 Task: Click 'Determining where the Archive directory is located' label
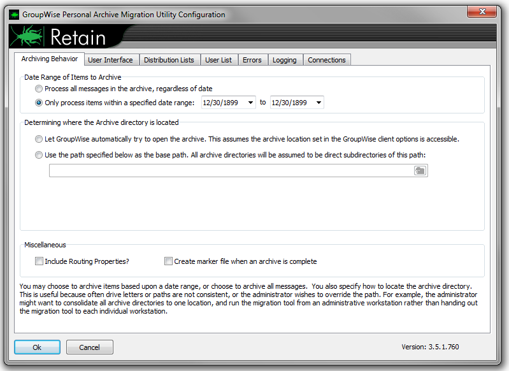(x=101, y=122)
